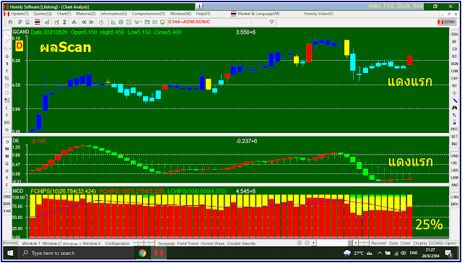Click the CHN sidebar button
The image size is (462, 263).
455,71
